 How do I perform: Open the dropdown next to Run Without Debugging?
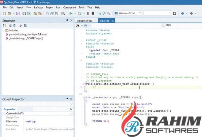click(84, 13)
